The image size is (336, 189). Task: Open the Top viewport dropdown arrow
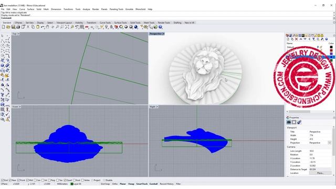(x=18, y=34)
